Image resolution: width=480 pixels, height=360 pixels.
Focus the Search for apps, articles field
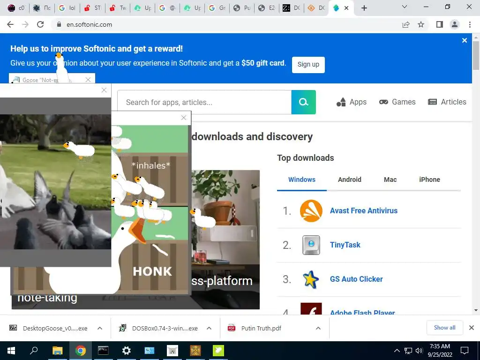click(204, 102)
